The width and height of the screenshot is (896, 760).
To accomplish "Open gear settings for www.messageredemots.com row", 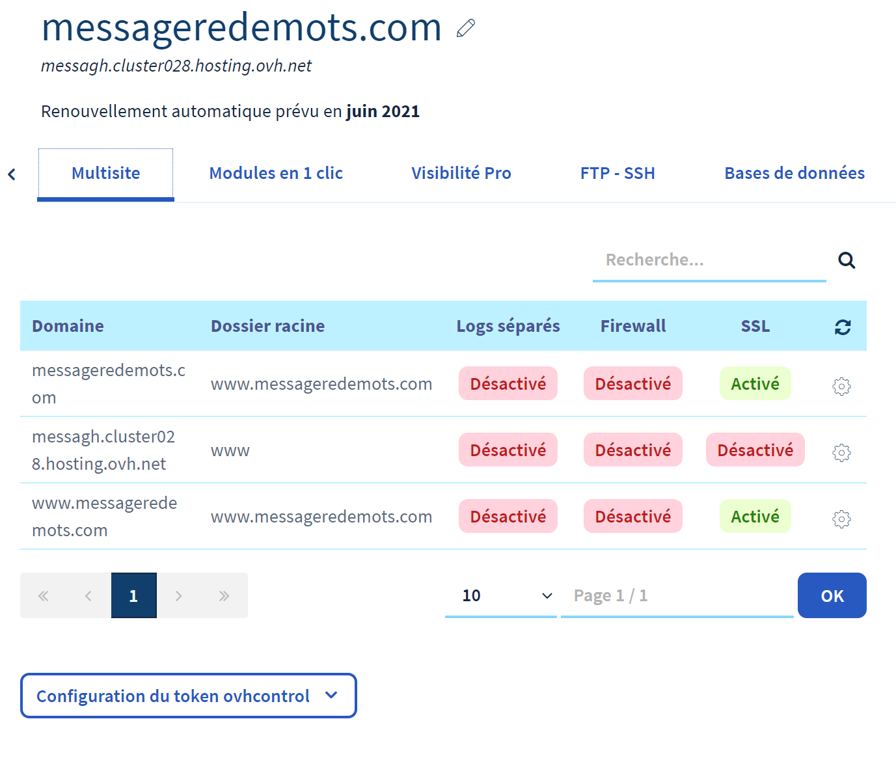I will (x=841, y=519).
